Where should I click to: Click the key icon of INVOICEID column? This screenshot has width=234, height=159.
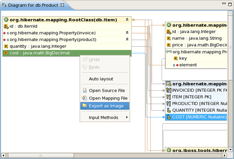pyautogui.click(x=169, y=90)
